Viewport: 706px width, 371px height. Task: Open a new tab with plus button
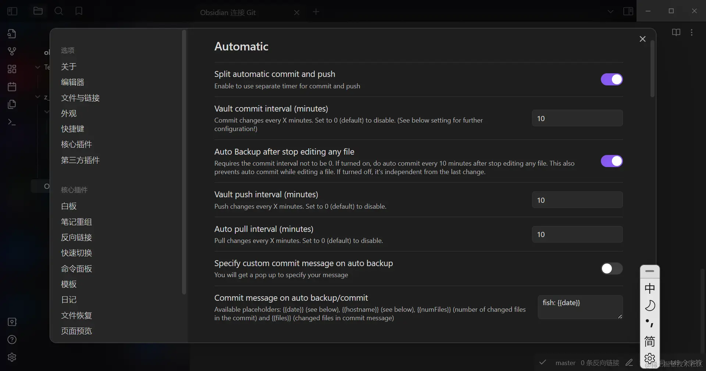(316, 12)
